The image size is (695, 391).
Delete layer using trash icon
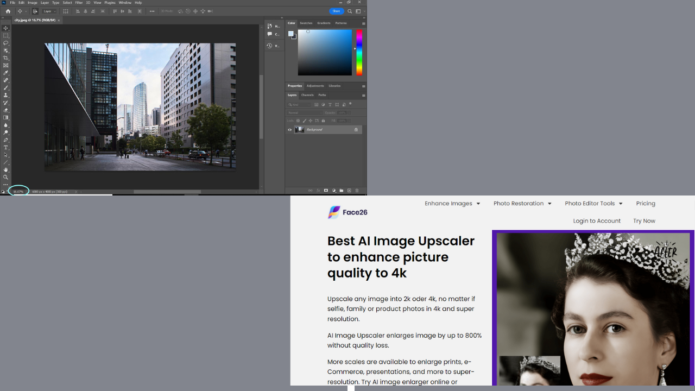coord(357,191)
